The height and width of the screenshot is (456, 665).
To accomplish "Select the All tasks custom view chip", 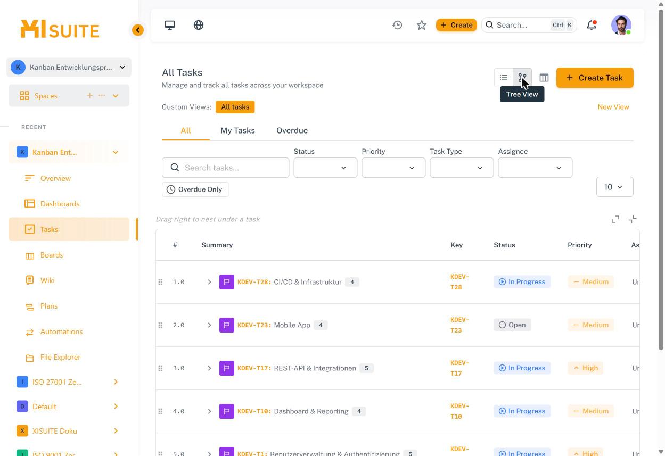I will pos(235,107).
